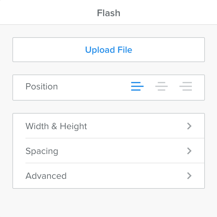The height and width of the screenshot is (217, 217).
Task: Click the Position label text
Action: (x=42, y=86)
